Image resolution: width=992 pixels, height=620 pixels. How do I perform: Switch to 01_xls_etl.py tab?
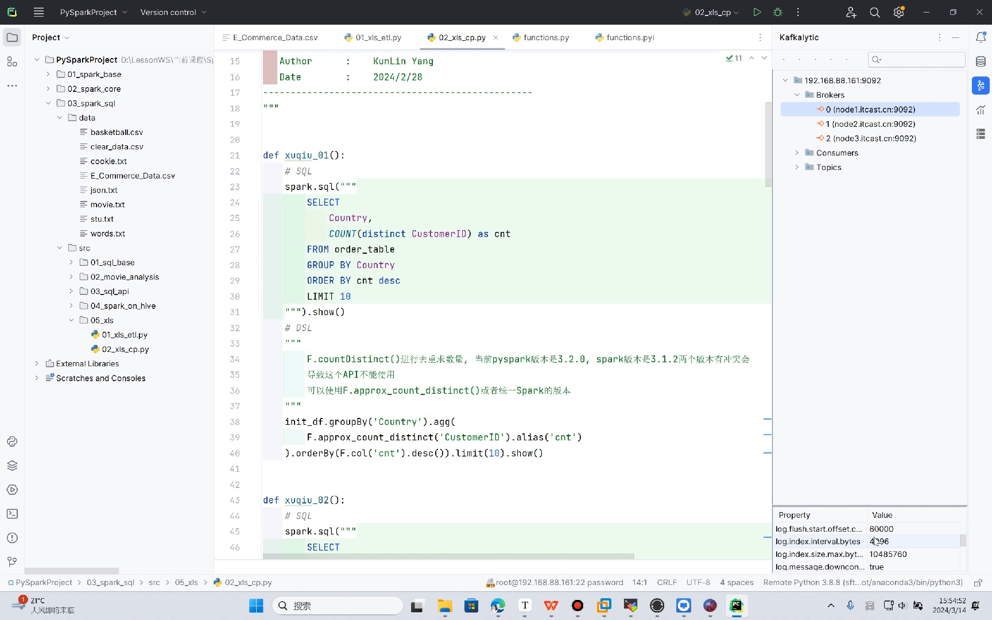(373, 37)
